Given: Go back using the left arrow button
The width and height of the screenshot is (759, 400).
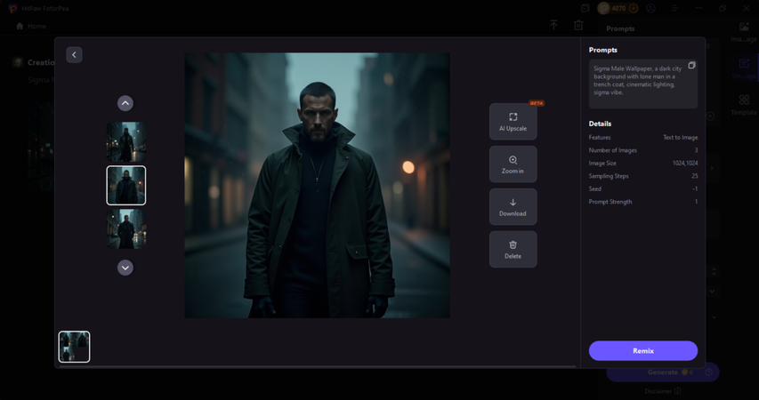Looking at the screenshot, I should (74, 54).
